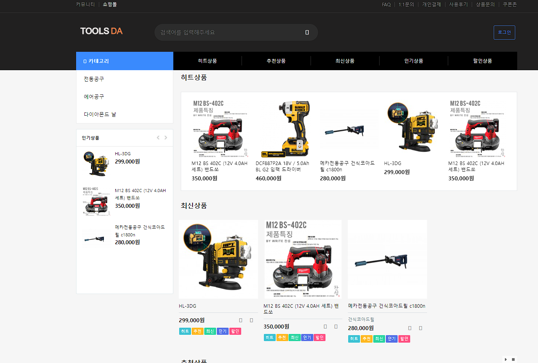Click the search icon in the search bar
Screen dimensions: 538x363
coord(307,33)
